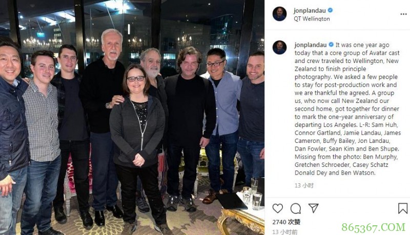Open jonplandau profile from header username
410x235 pixels.
coord(310,10)
